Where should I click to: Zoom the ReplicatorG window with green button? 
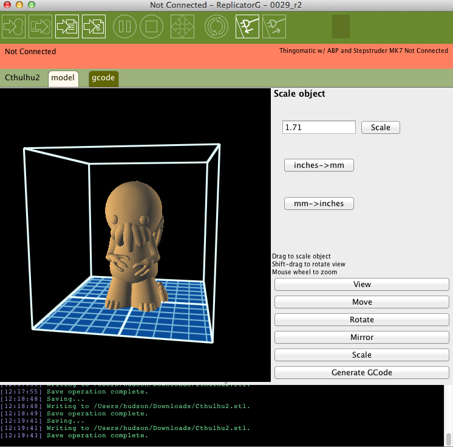[32, 5]
